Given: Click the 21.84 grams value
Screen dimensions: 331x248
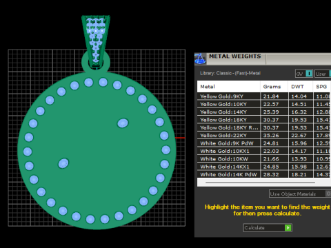Looking at the screenshot, I should 271,96.
